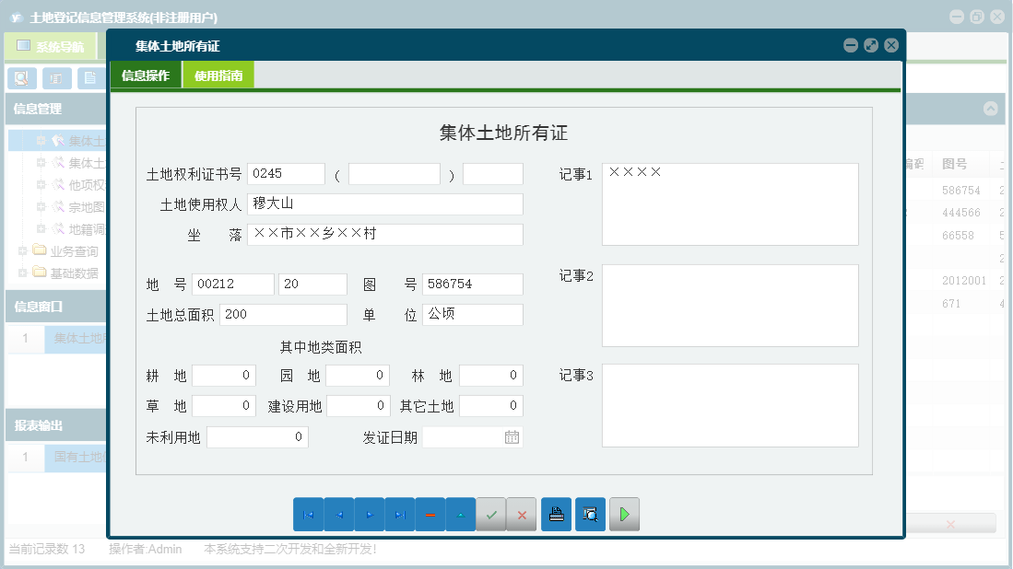Click the 图号 column header in background table
Screen dimensions: 1013x569
point(954,164)
